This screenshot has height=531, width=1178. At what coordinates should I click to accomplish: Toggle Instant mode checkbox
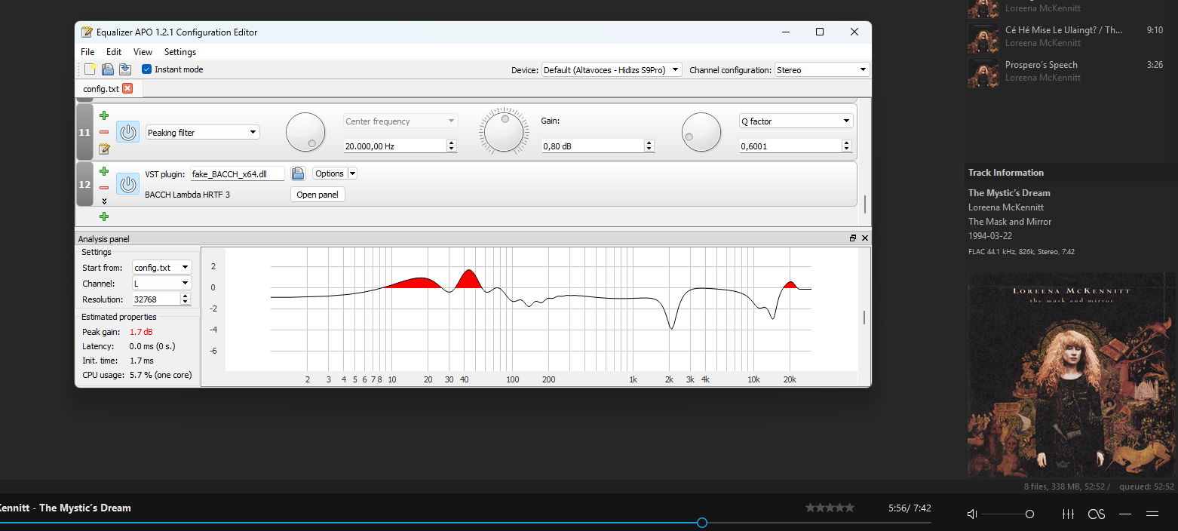click(147, 69)
